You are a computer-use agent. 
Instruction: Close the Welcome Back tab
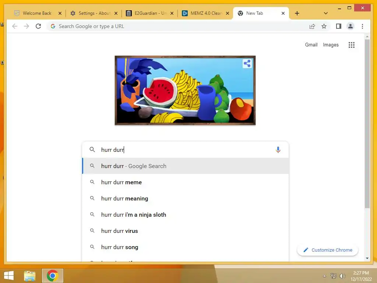60,13
